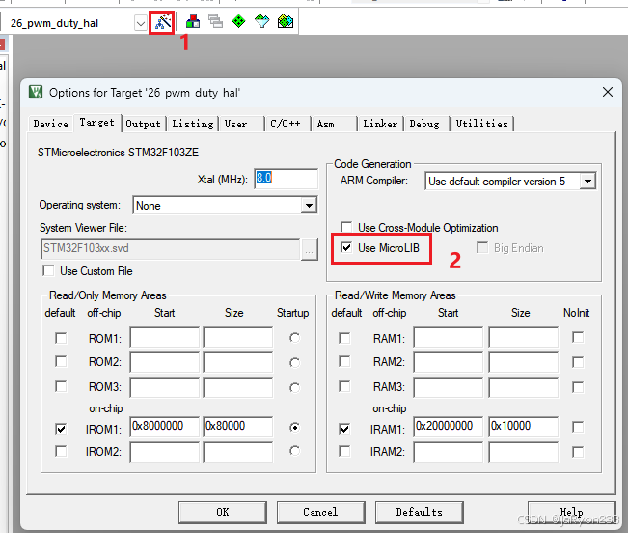
Task: Check the RAM2 default checkbox
Action: click(x=344, y=362)
